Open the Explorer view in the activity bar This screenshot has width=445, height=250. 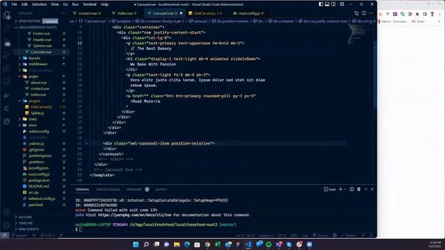coord(6,15)
